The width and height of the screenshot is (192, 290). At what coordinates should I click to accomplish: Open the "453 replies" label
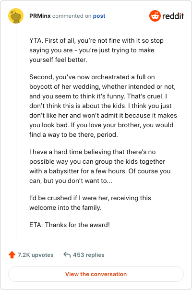[89, 255]
